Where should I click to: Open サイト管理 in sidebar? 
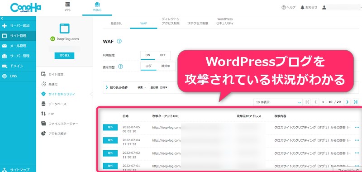(x=18, y=36)
